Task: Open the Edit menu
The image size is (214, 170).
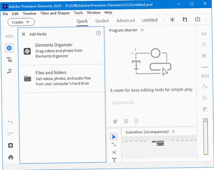Action: [x=15, y=14]
